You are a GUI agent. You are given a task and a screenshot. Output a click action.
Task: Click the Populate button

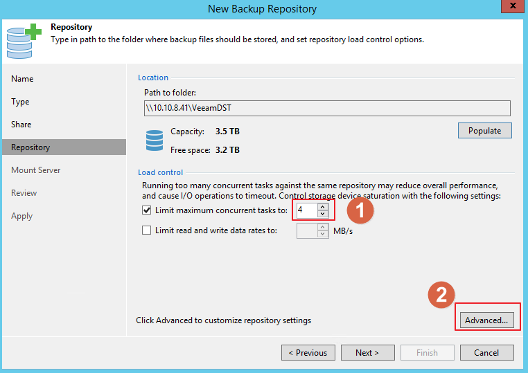484,130
